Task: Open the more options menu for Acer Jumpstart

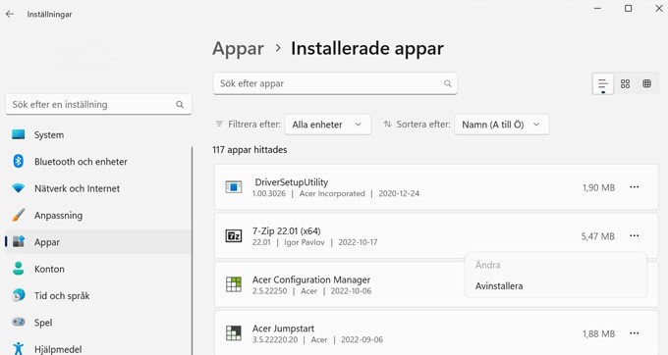Action: point(635,333)
